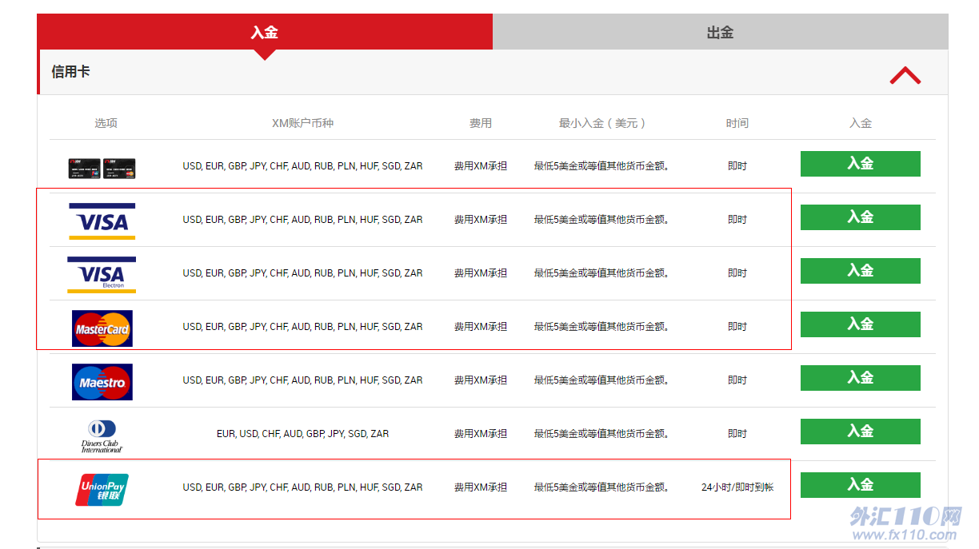Deposit with Diners Club using its 入金 button
Screen dimensions: 979x549
(861, 432)
